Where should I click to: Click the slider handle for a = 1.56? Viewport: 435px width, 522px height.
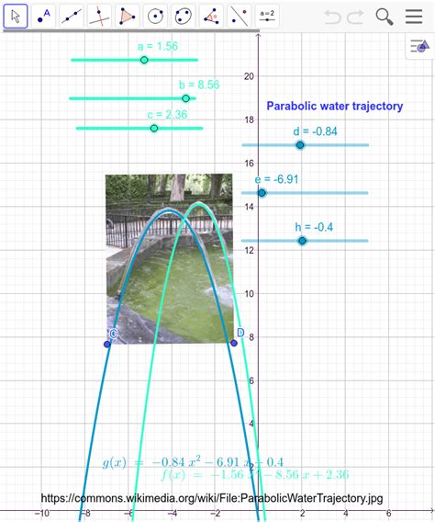pyautogui.click(x=144, y=60)
